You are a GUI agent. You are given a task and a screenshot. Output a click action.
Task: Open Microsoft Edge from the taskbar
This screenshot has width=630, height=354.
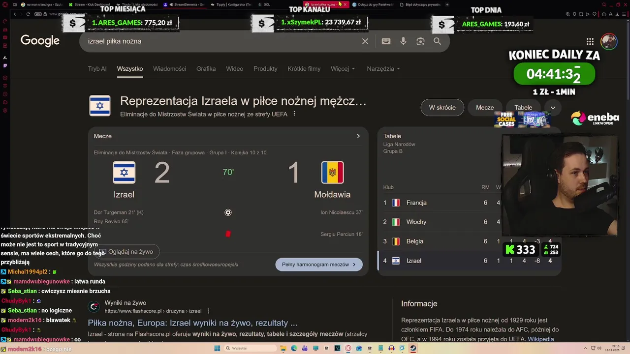coord(294,348)
